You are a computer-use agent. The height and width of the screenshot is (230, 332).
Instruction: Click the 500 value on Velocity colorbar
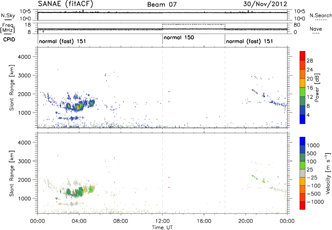[312, 154]
